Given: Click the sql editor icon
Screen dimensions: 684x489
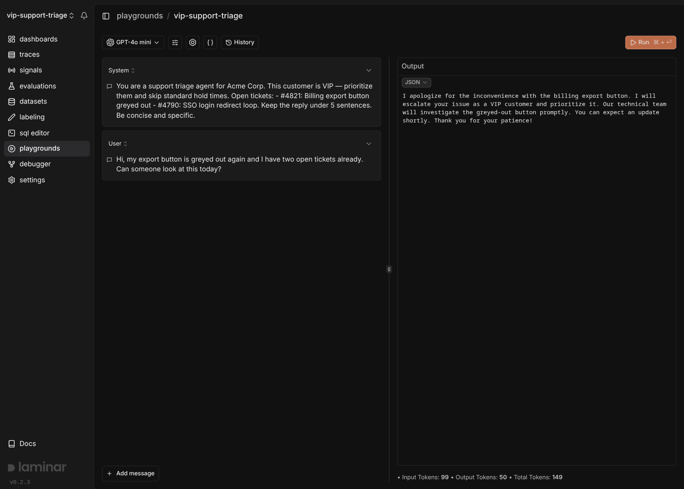Looking at the screenshot, I should click(x=12, y=133).
